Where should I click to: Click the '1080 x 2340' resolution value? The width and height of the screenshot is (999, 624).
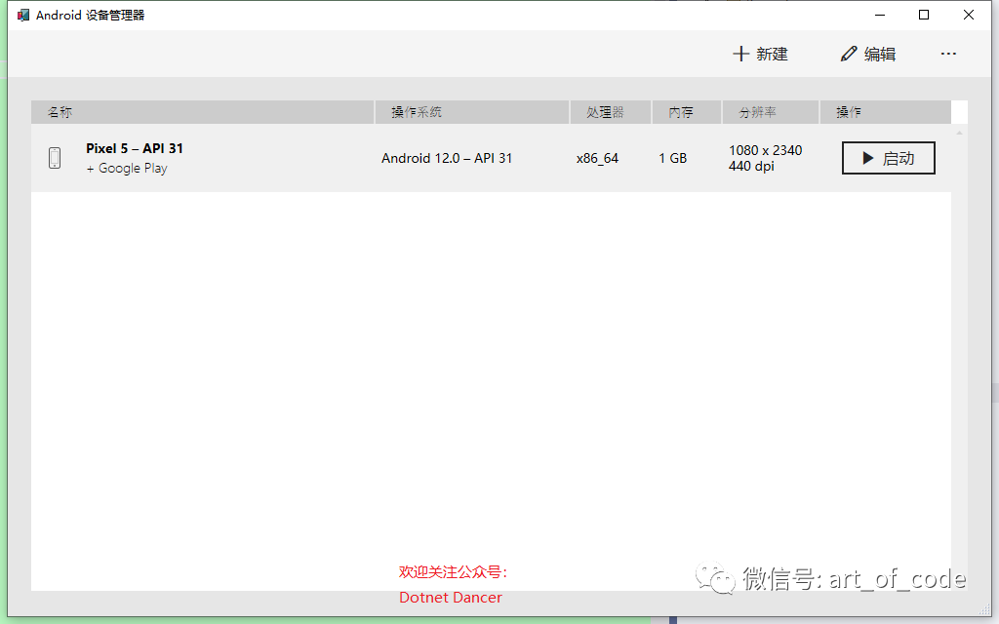pyautogui.click(x=765, y=150)
